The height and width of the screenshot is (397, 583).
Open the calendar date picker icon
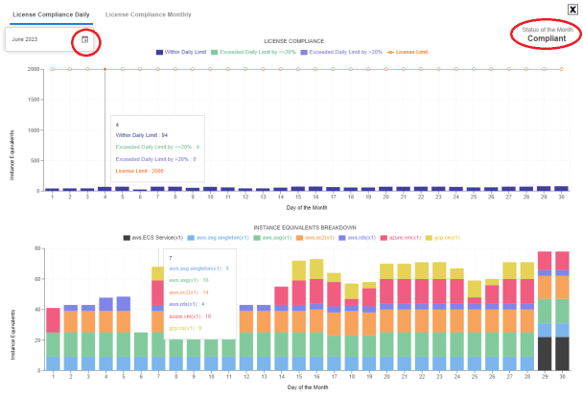point(84,39)
